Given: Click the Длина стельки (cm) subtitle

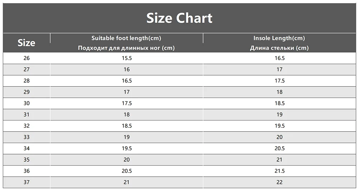Looking at the screenshot, I should tap(279, 48).
